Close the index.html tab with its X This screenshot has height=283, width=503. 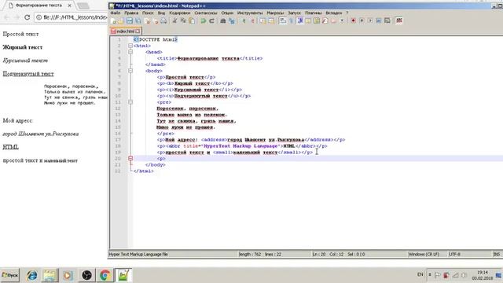tap(138, 31)
